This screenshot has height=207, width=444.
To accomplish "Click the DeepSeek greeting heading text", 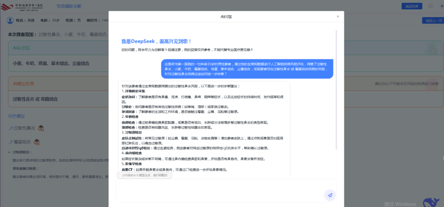I will (x=156, y=41).
